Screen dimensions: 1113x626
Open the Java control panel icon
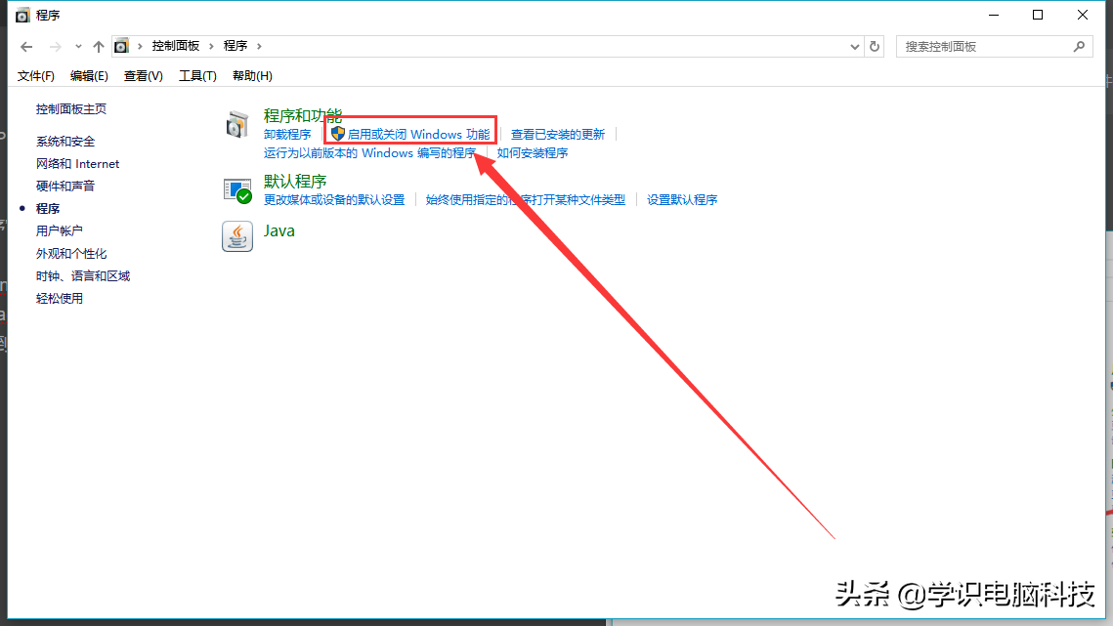[x=237, y=236]
